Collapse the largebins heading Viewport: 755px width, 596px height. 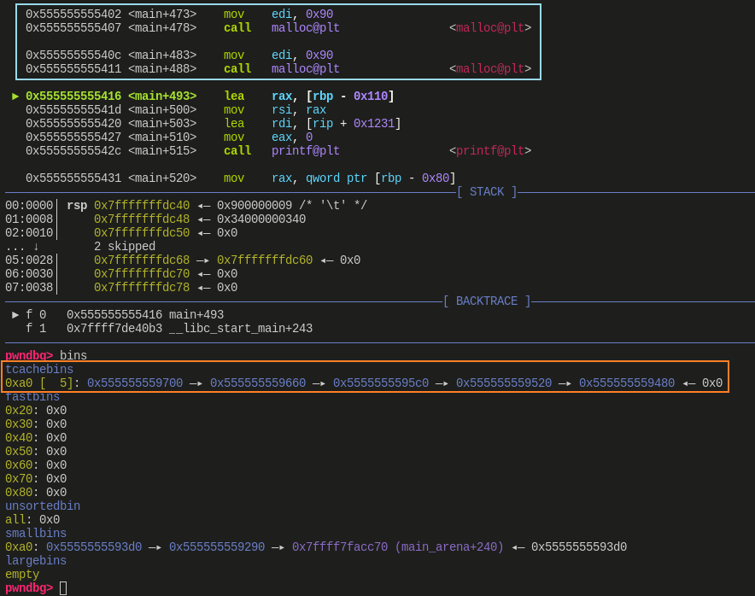[35, 560]
